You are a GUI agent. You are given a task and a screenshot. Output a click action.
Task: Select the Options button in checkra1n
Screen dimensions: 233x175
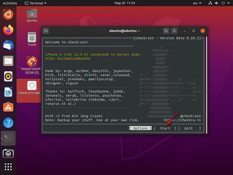tap(140, 128)
